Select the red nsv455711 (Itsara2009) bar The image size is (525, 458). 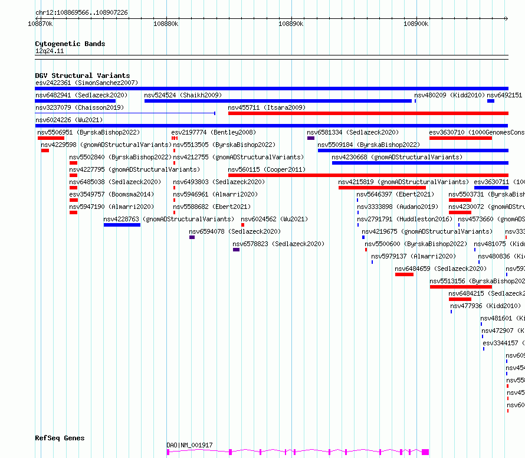[x=368, y=113]
